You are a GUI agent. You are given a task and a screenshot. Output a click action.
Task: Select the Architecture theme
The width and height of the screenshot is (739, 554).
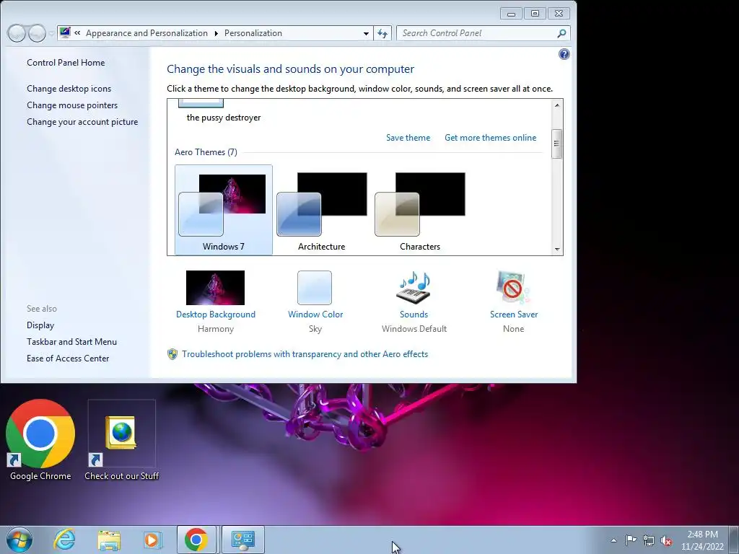[x=321, y=210]
